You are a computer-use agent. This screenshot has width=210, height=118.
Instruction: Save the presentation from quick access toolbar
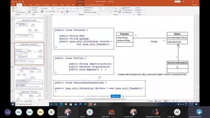[13, 2]
